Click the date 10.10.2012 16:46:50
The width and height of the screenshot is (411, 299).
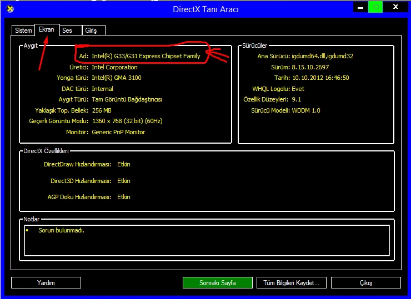tap(320, 78)
